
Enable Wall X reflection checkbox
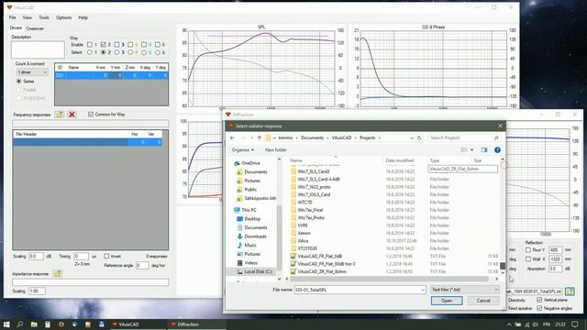(528, 258)
